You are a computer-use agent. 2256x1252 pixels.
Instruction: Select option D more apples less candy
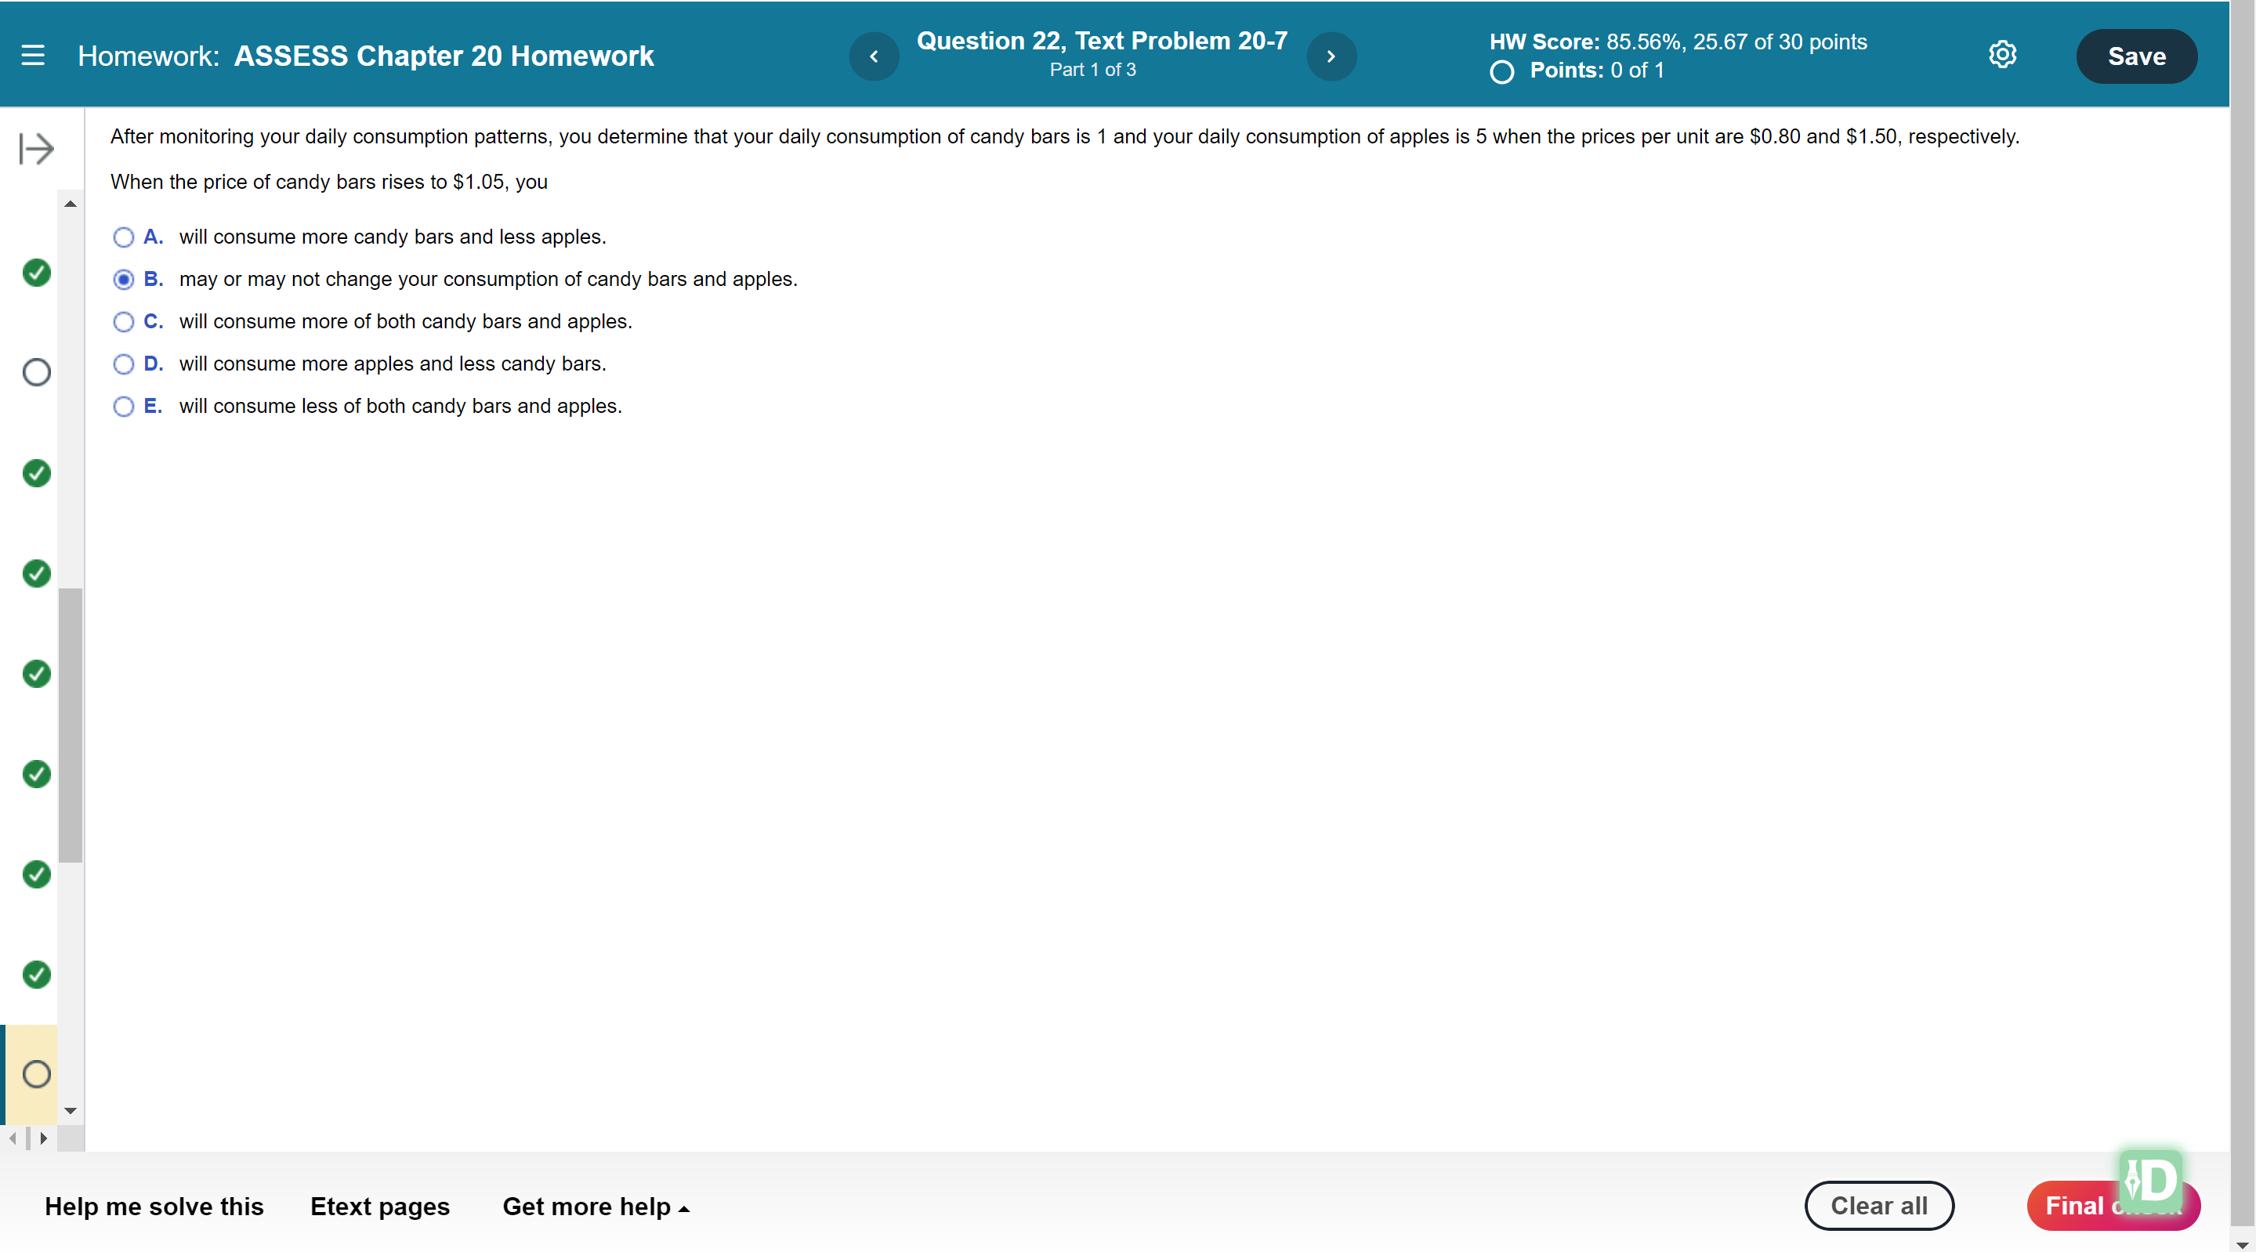[x=124, y=364]
